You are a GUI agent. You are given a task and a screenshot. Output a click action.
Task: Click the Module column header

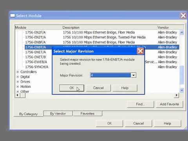click(x=38, y=27)
